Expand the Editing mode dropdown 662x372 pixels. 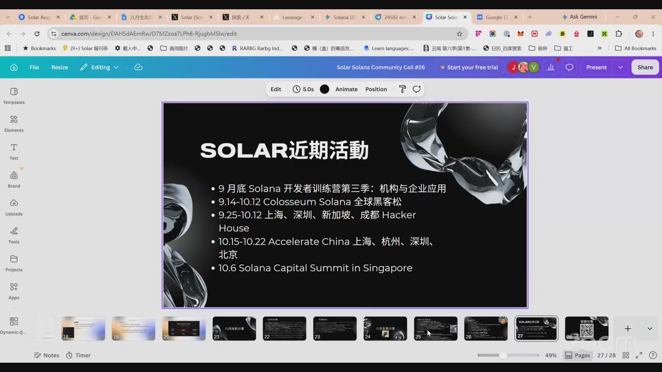(x=99, y=67)
